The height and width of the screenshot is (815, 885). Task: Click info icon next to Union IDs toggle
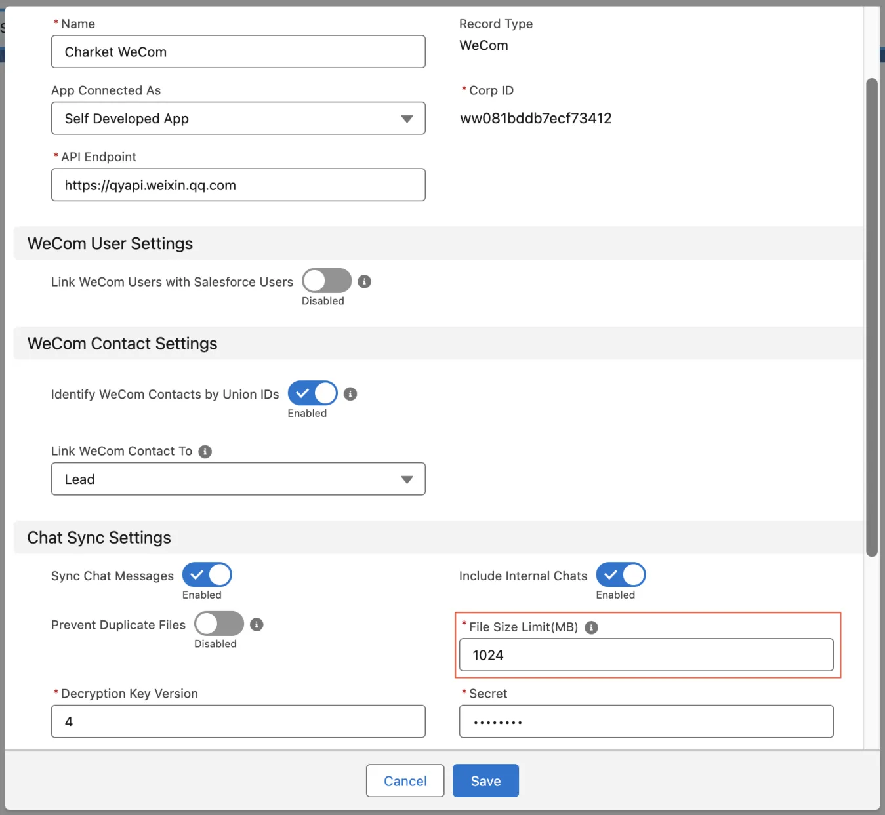pos(350,394)
